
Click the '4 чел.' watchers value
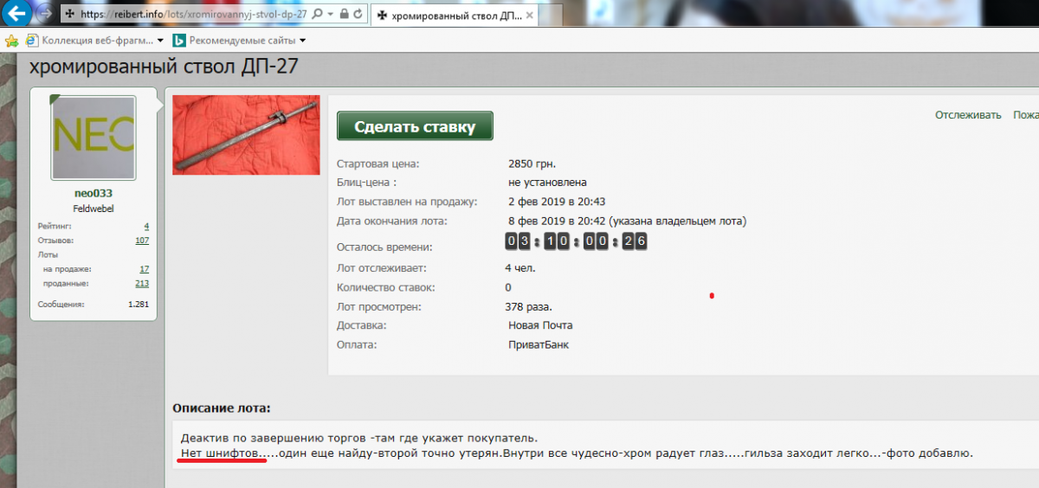click(x=520, y=268)
